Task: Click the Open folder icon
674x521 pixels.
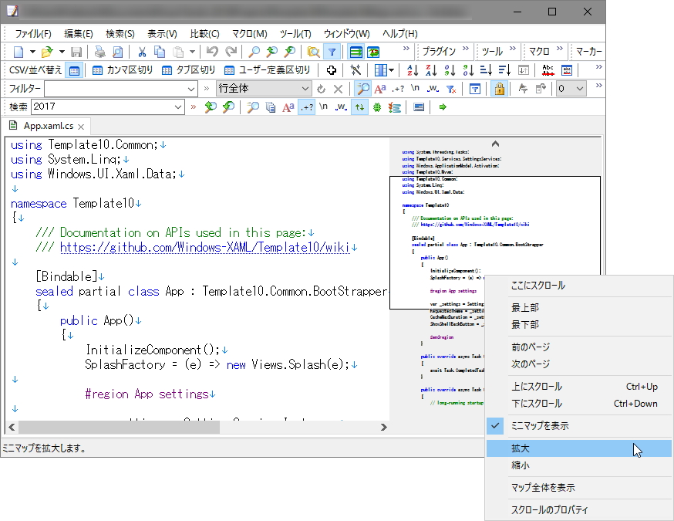Action: click(46, 52)
